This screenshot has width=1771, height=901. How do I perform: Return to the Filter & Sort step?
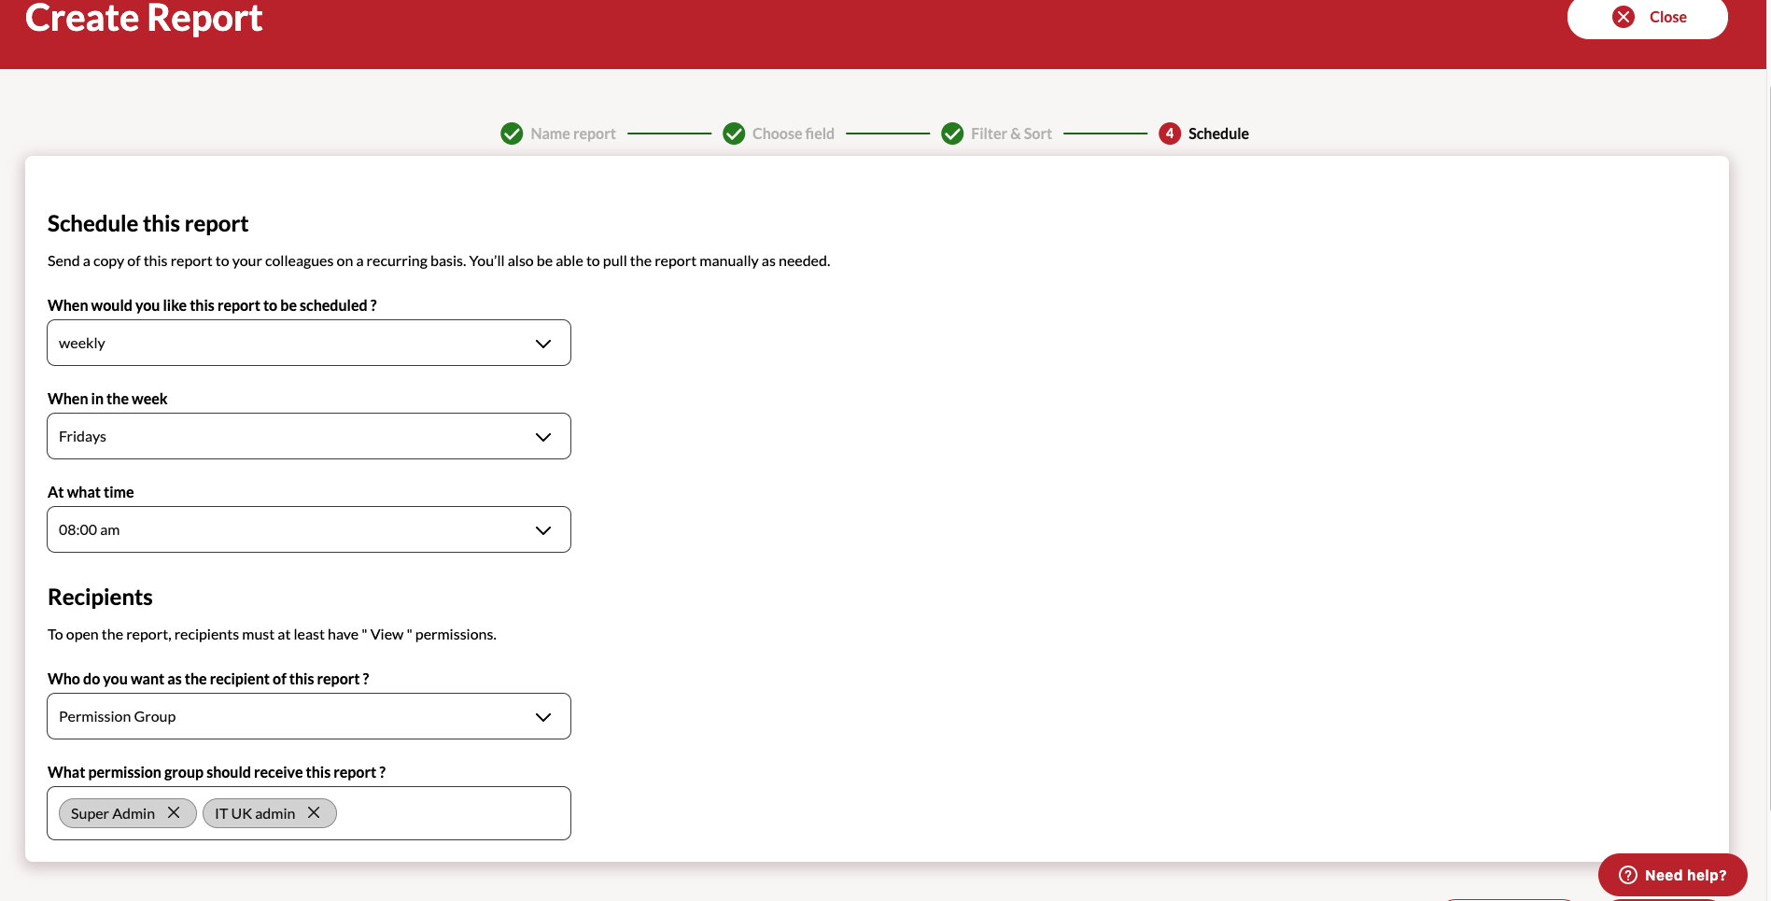1011,134
